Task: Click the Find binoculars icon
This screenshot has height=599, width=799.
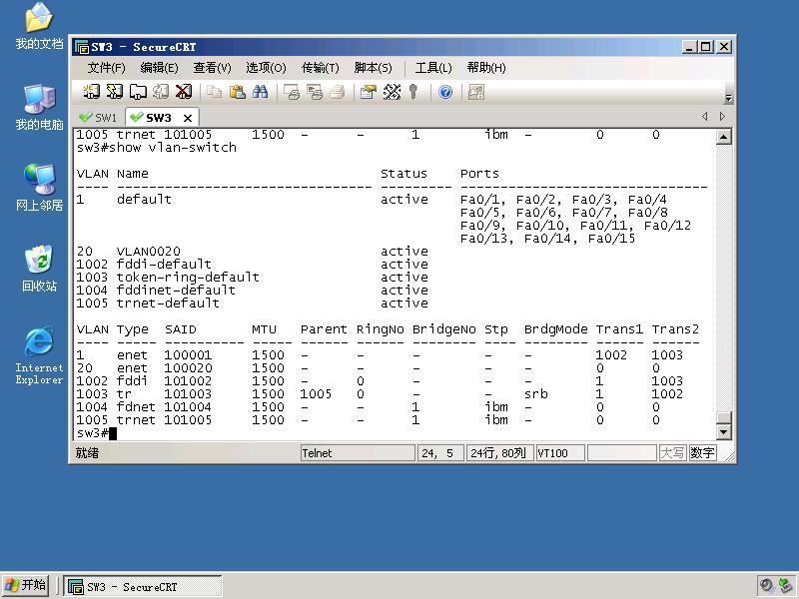Action: point(261,92)
